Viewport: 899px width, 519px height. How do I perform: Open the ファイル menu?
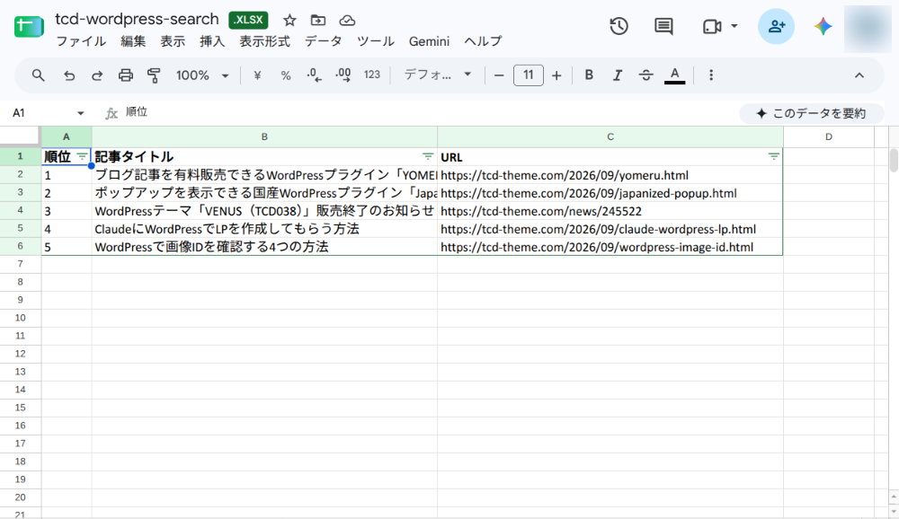81,41
